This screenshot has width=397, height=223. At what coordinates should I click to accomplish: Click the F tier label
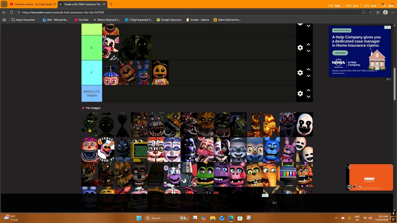(x=91, y=73)
